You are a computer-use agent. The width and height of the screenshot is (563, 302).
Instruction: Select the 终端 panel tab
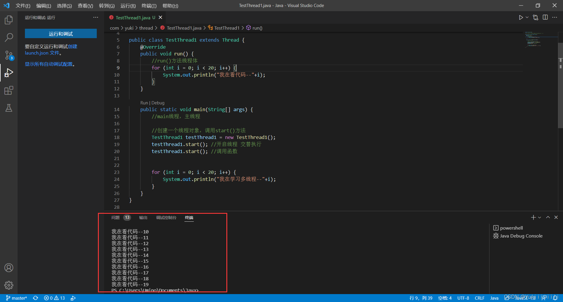tap(189, 217)
